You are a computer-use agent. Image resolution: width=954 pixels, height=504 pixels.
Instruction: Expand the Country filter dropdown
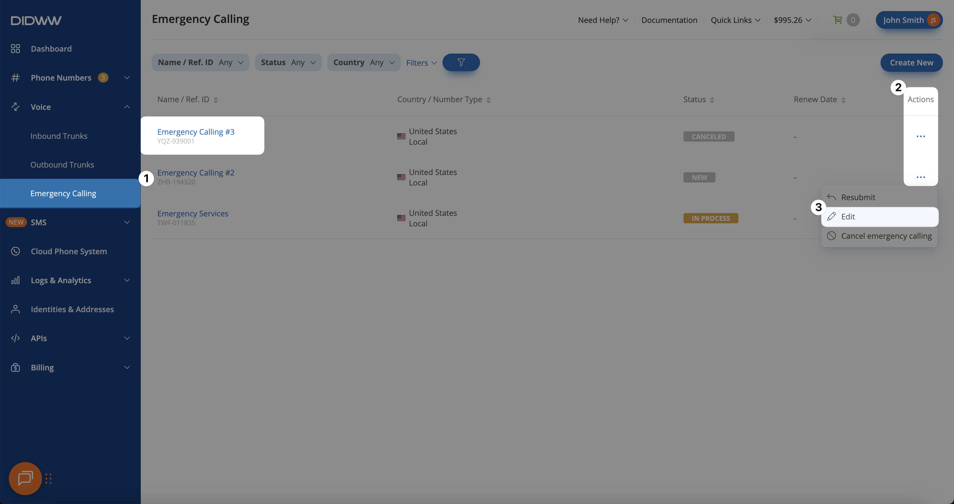[364, 62]
